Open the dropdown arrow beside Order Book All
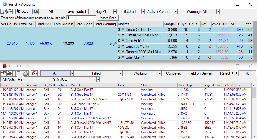 pos(72,73)
